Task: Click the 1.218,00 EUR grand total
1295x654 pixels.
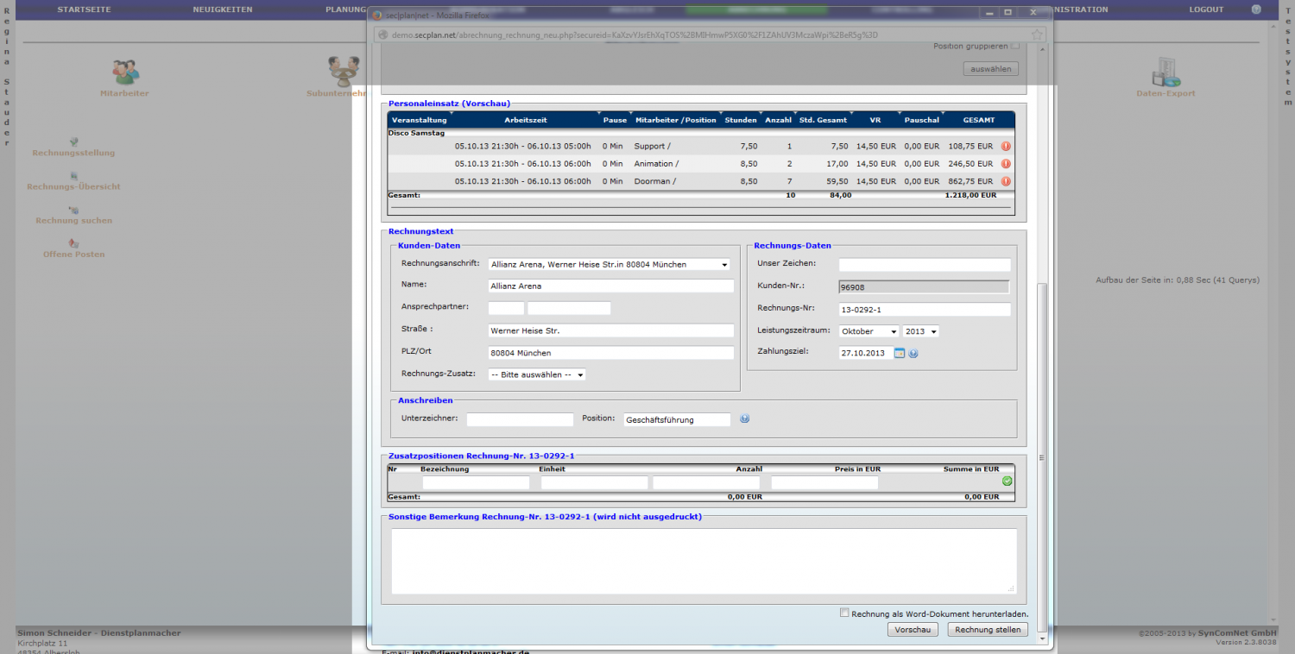Action: pos(970,195)
